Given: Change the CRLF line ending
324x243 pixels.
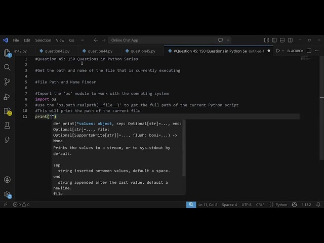Looking at the screenshot, I should pos(260,205).
